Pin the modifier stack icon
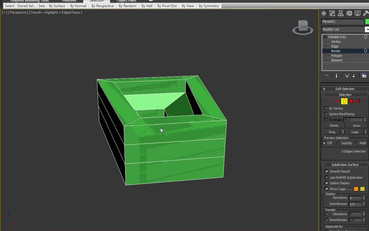The width and height of the screenshot is (369, 231). coord(326,76)
